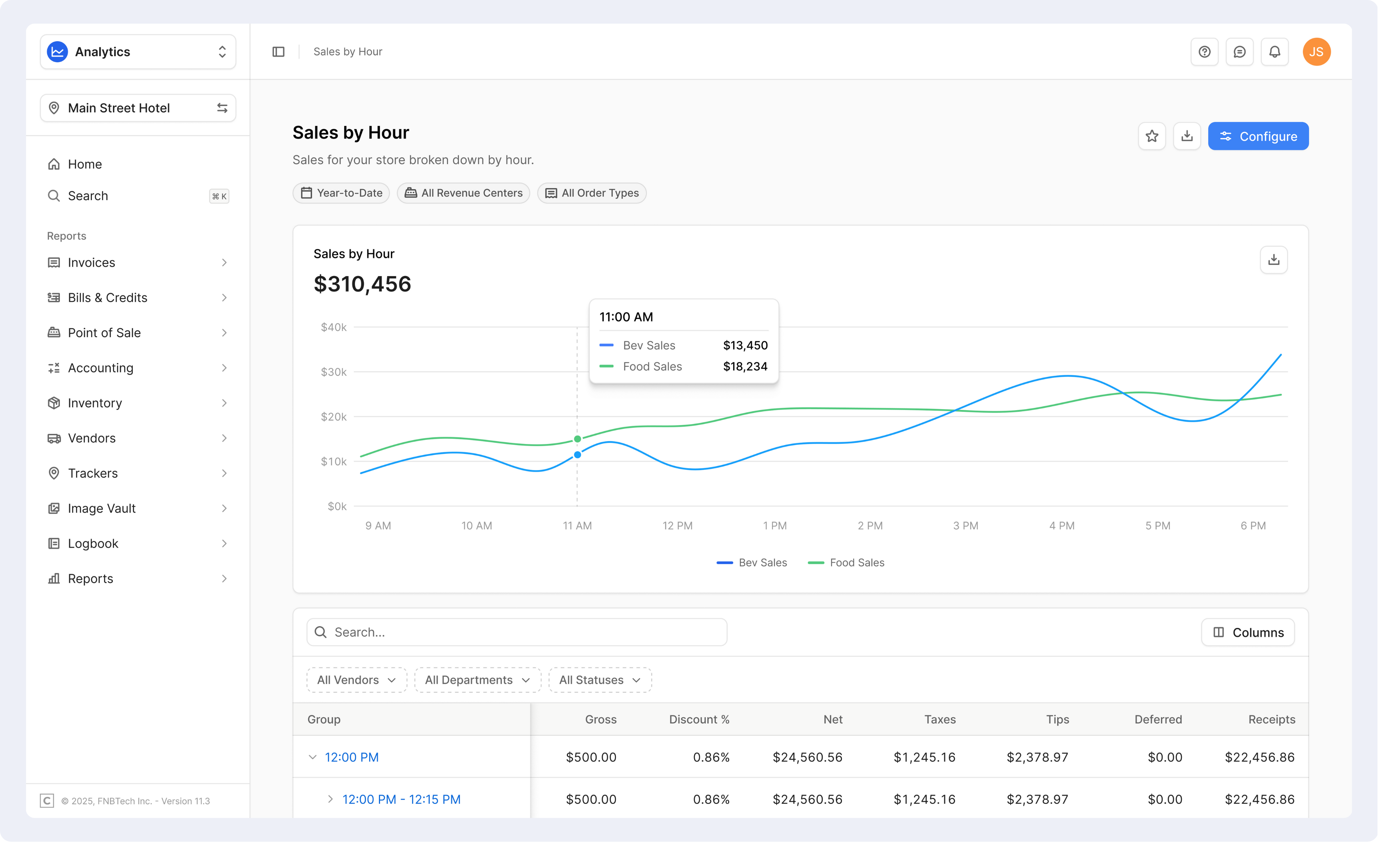Download report next to Configure button
The height and width of the screenshot is (842, 1379).
point(1187,136)
